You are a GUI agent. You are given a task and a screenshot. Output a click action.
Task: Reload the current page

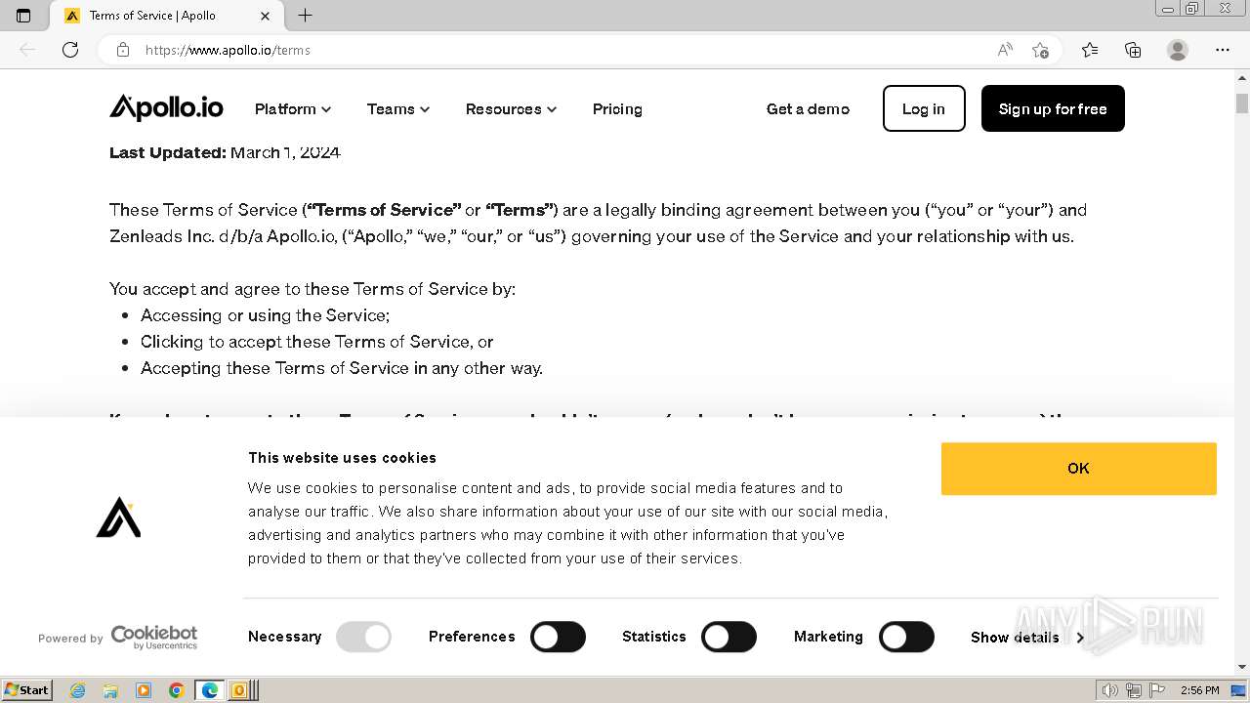[x=70, y=50]
